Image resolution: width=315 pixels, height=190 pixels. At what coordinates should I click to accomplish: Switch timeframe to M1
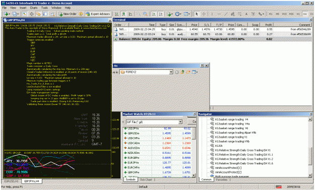(x=271, y=14)
